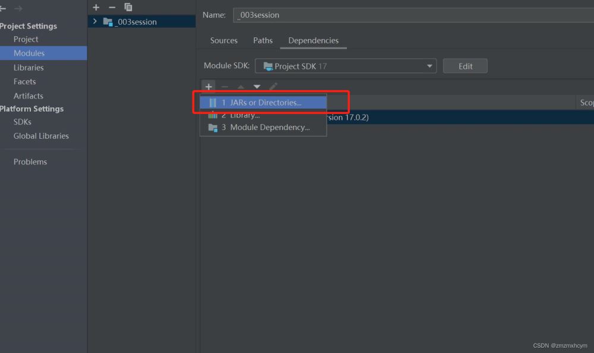Choose JARs or Directories menu entry
The width and height of the screenshot is (594, 353).
tap(263, 103)
